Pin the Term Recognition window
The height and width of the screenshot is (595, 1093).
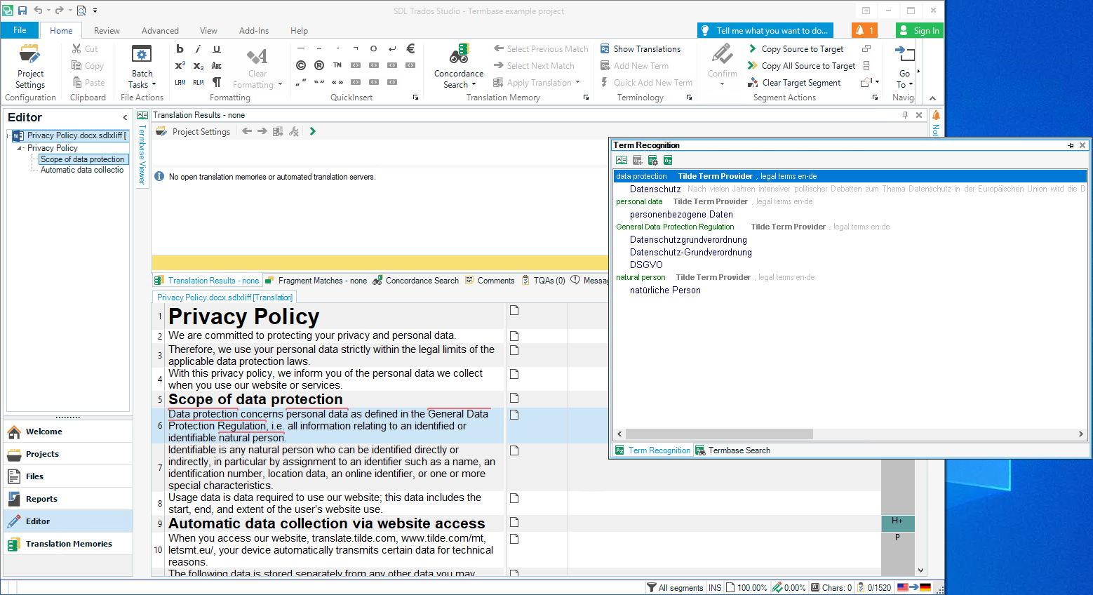pyautogui.click(x=1071, y=145)
